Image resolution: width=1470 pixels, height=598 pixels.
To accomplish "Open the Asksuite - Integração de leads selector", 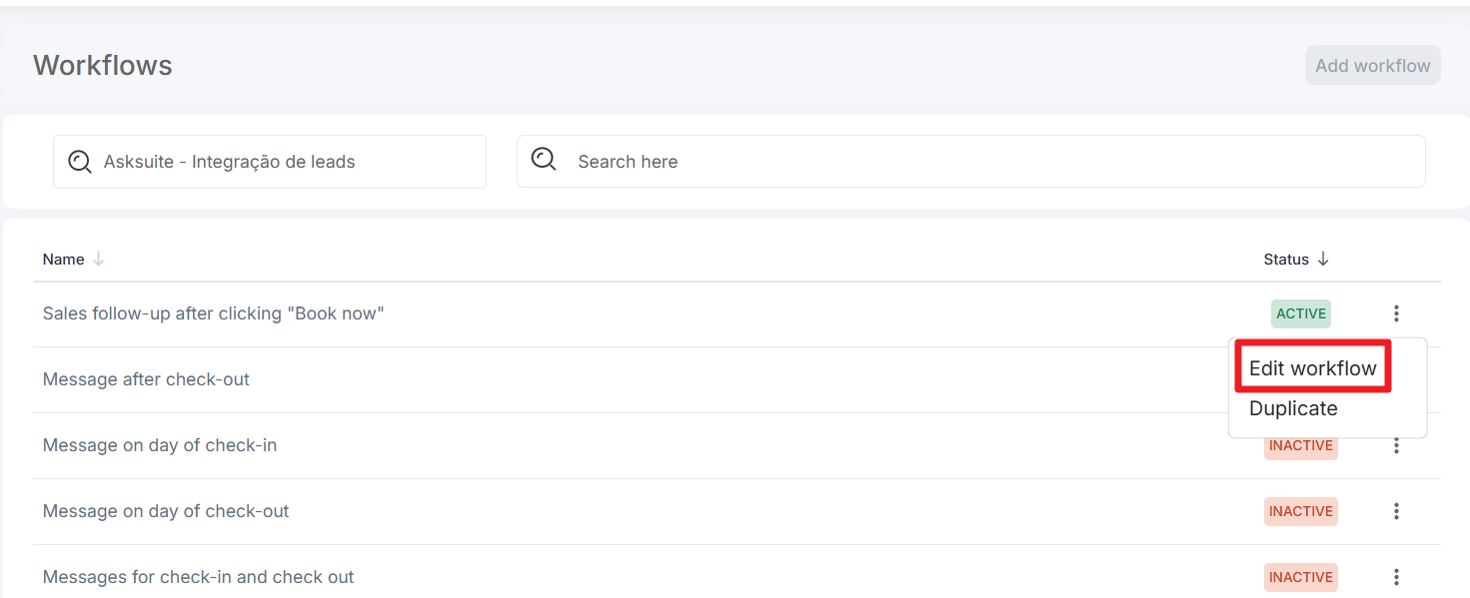I will (270, 162).
